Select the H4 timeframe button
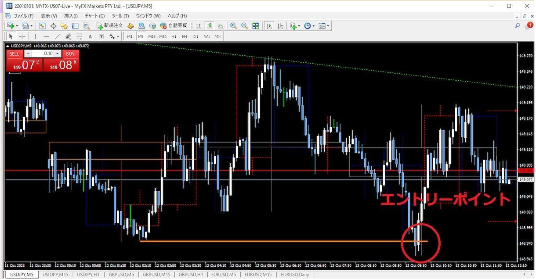536x279 pixels. tap(185, 36)
